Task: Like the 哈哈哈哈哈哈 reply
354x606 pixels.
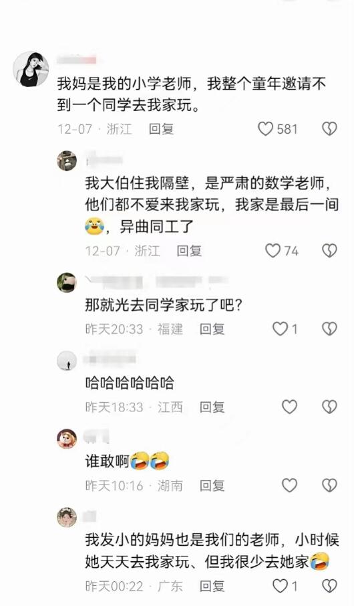Action: (x=289, y=407)
